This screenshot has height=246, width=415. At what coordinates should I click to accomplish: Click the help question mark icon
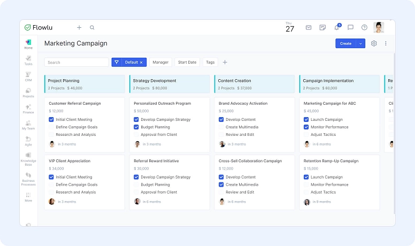365,28
